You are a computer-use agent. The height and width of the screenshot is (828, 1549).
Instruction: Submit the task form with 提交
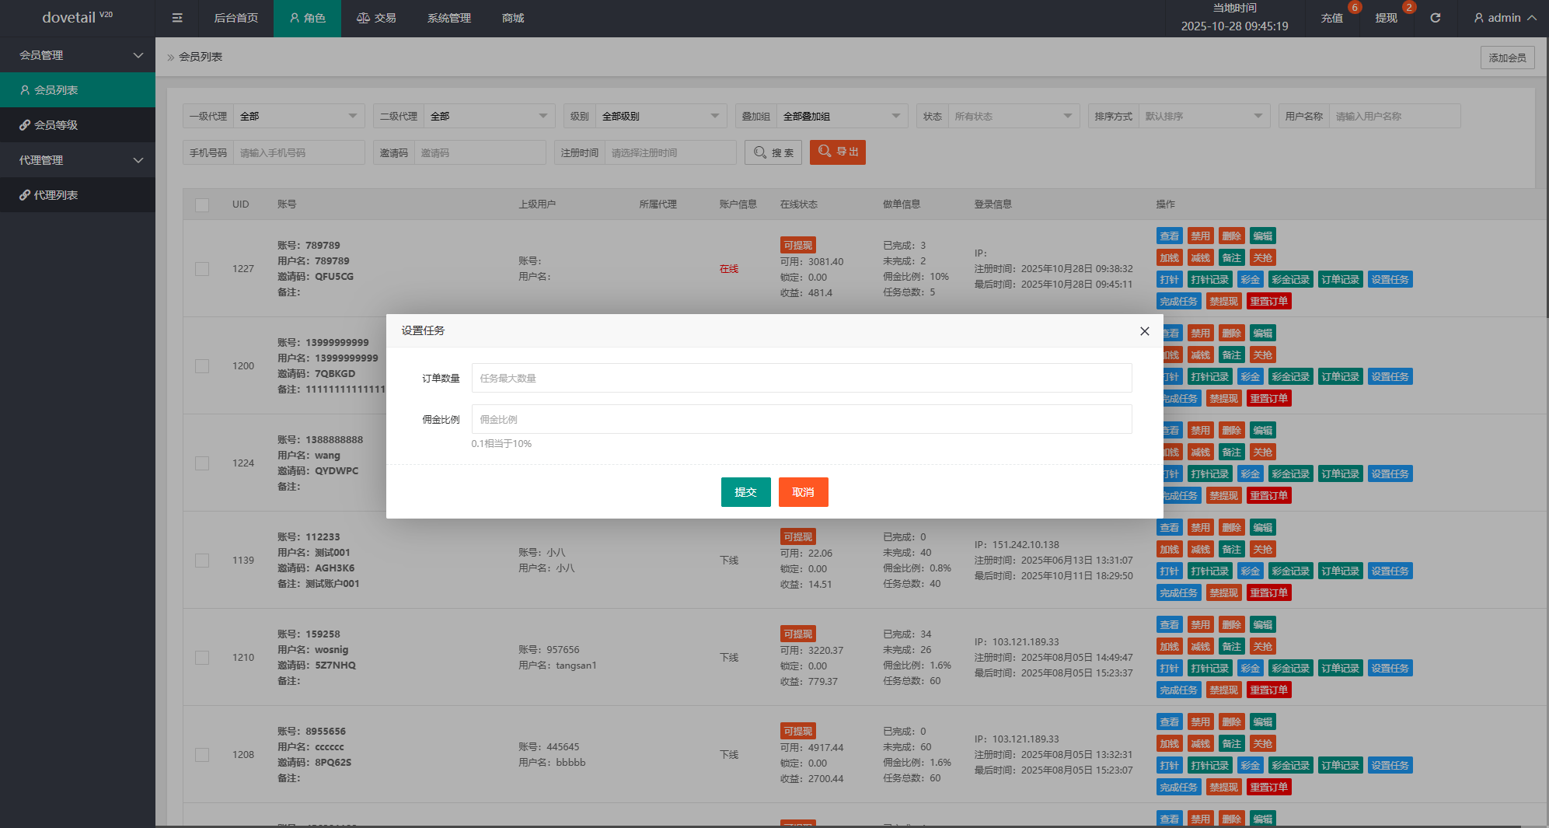pos(745,492)
